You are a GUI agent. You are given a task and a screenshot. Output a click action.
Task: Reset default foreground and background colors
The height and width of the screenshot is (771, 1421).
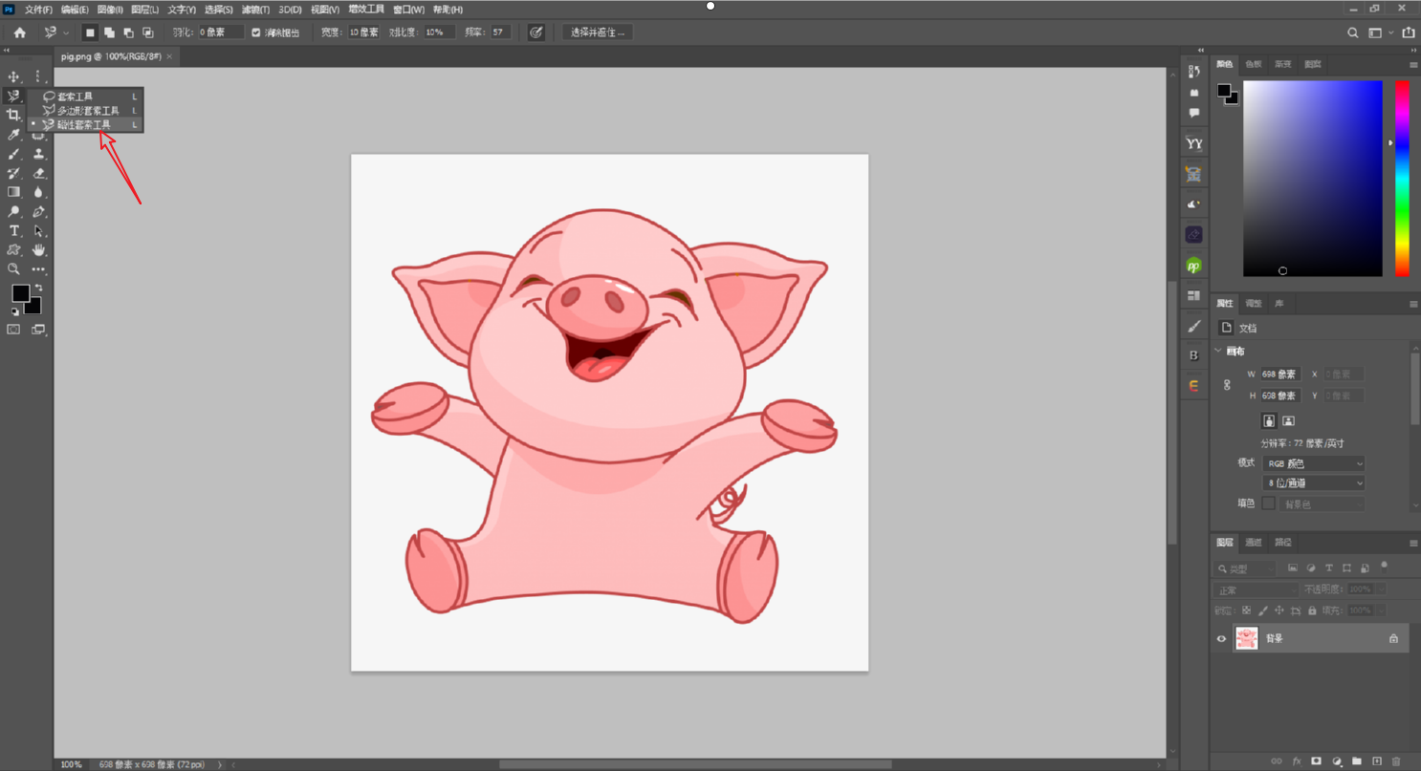[x=14, y=311]
